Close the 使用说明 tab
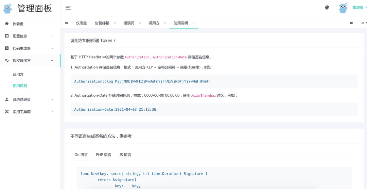This screenshot has height=189, width=367. click(x=194, y=23)
